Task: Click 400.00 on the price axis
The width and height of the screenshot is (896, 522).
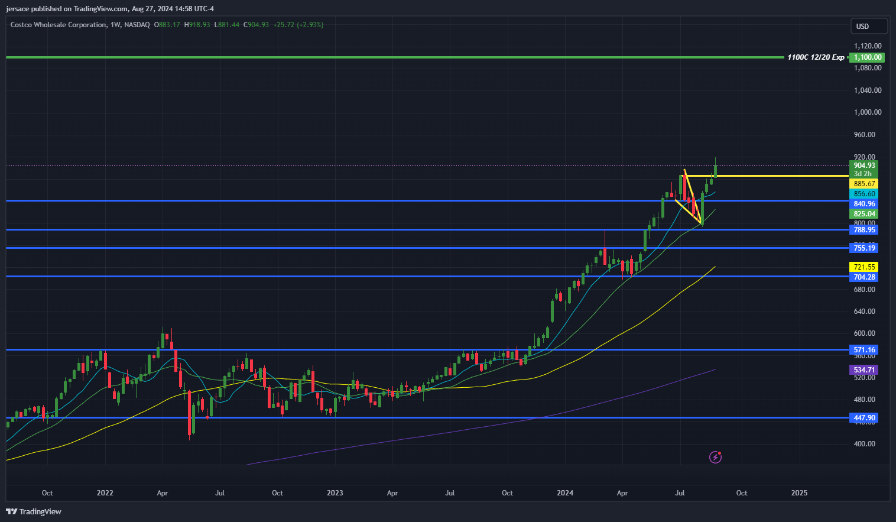Action: click(x=864, y=444)
